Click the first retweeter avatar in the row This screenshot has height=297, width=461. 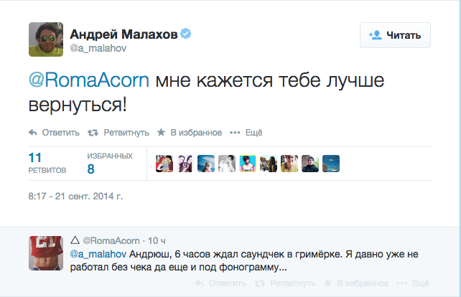click(164, 164)
